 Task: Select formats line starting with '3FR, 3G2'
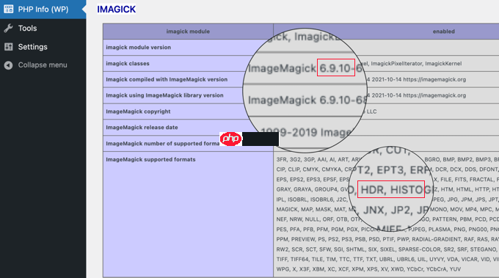[x=387, y=160]
